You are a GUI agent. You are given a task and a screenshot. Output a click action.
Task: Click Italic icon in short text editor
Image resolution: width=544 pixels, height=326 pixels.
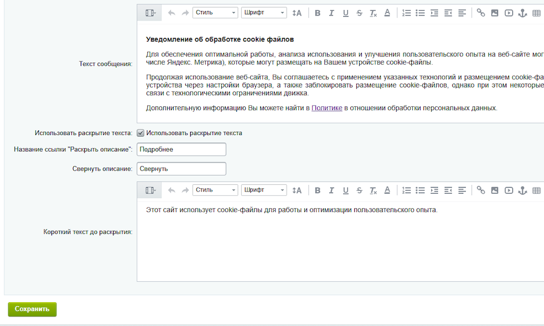click(331, 190)
